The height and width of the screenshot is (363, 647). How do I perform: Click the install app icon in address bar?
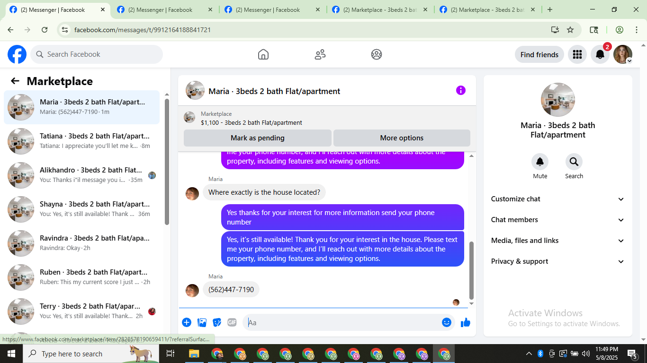tap(555, 30)
